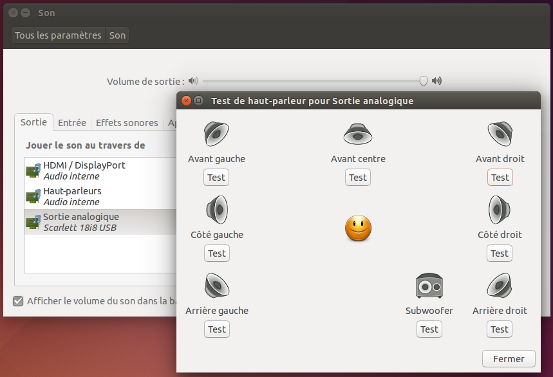Click the Arrière gauche speaker icon
553x377 pixels.
217,286
